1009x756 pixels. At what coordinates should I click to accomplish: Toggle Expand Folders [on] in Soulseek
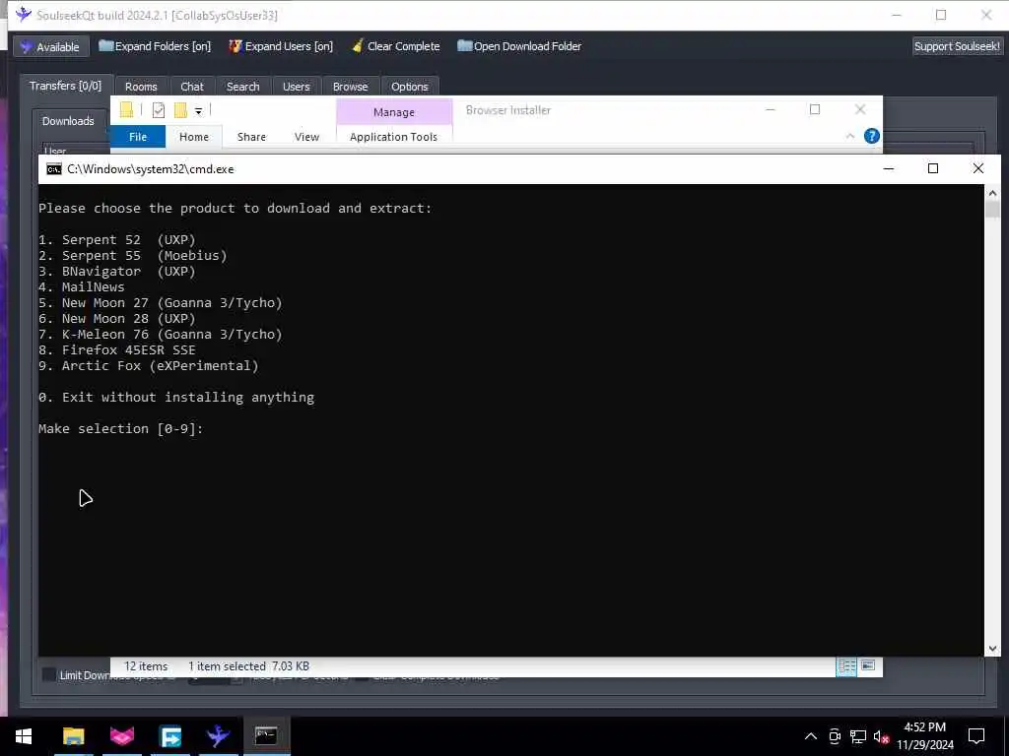[x=155, y=46]
